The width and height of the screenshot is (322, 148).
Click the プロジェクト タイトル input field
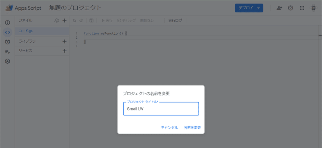pyautogui.click(x=161, y=109)
